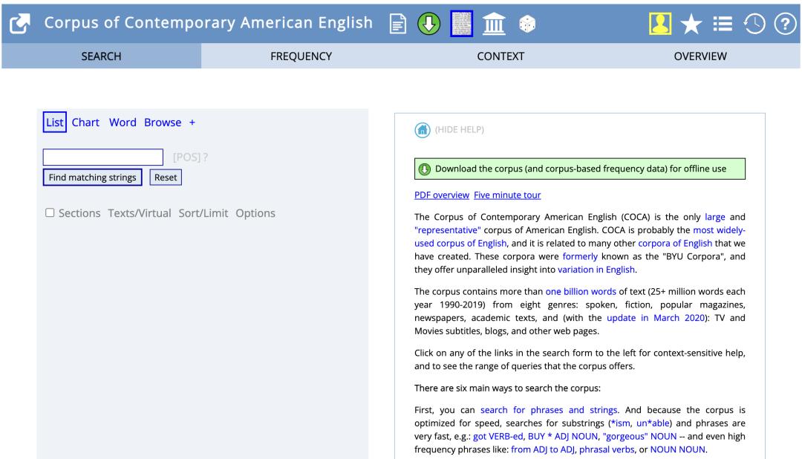Click the home icon in help panel

(423, 130)
